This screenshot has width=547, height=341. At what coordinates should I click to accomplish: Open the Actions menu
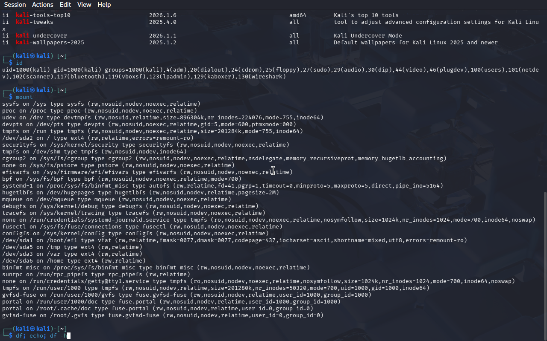coord(43,5)
